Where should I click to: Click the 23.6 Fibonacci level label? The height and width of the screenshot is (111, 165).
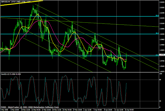coord(157,55)
